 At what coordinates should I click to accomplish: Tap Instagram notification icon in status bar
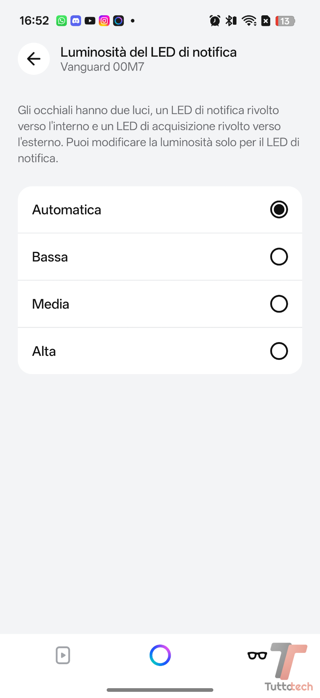tap(104, 21)
